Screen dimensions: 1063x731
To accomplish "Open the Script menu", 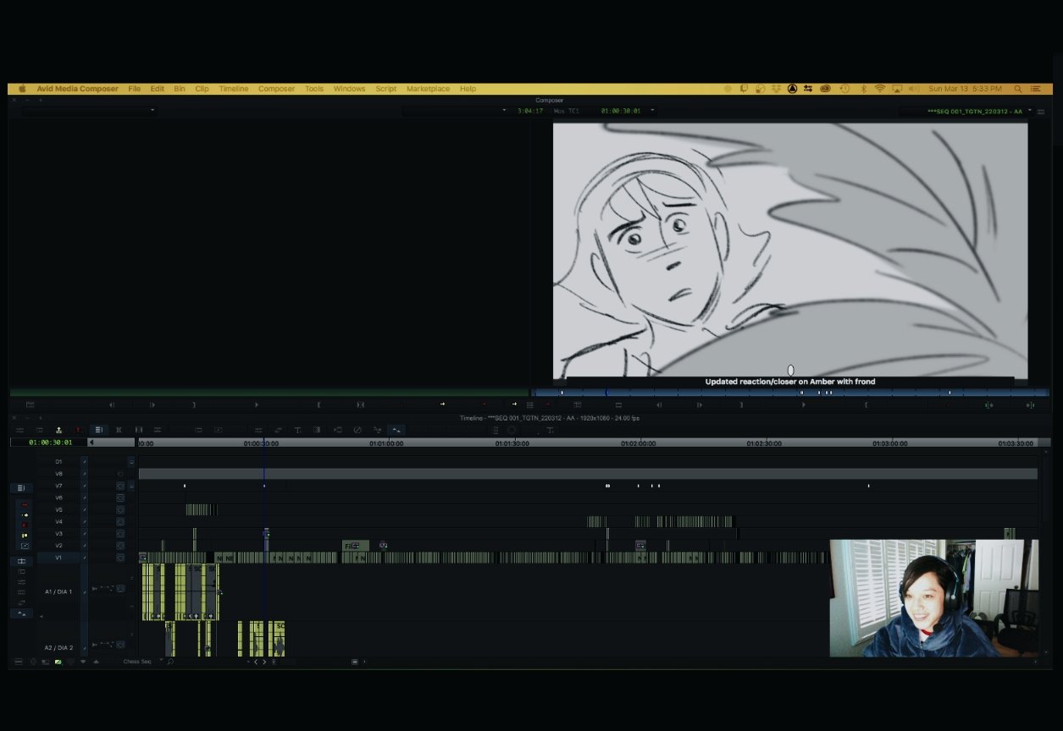I will point(385,89).
